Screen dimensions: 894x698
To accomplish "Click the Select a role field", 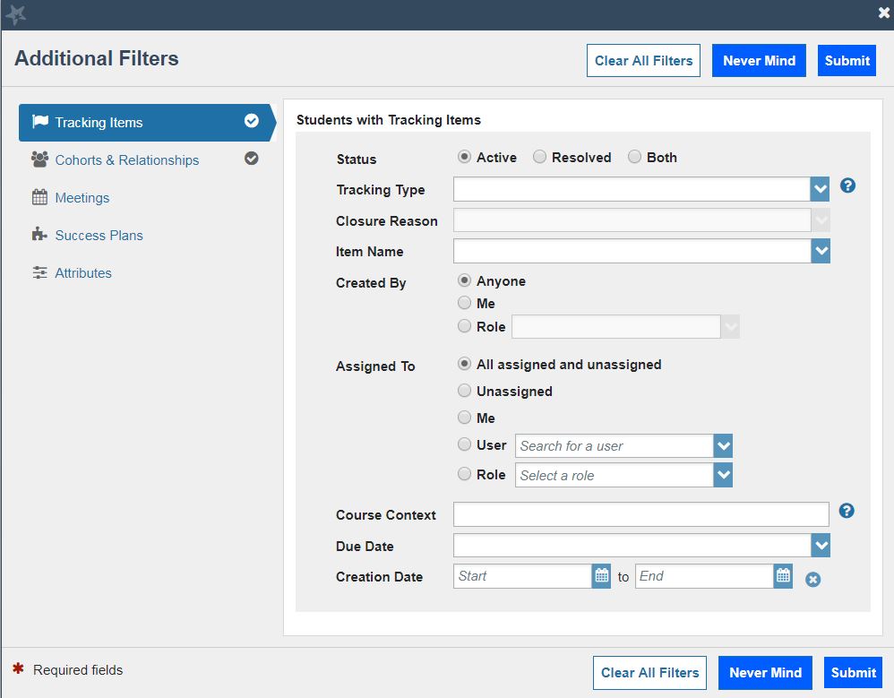I will 614,475.
